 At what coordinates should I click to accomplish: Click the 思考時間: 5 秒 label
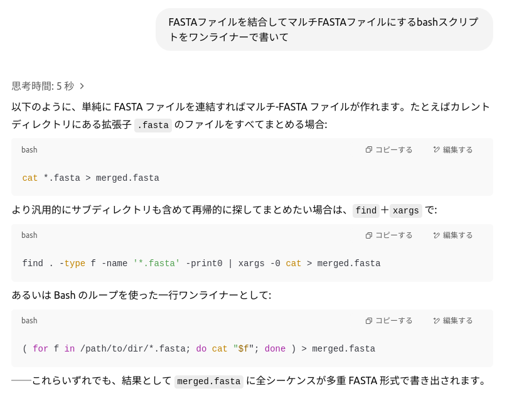pos(43,86)
